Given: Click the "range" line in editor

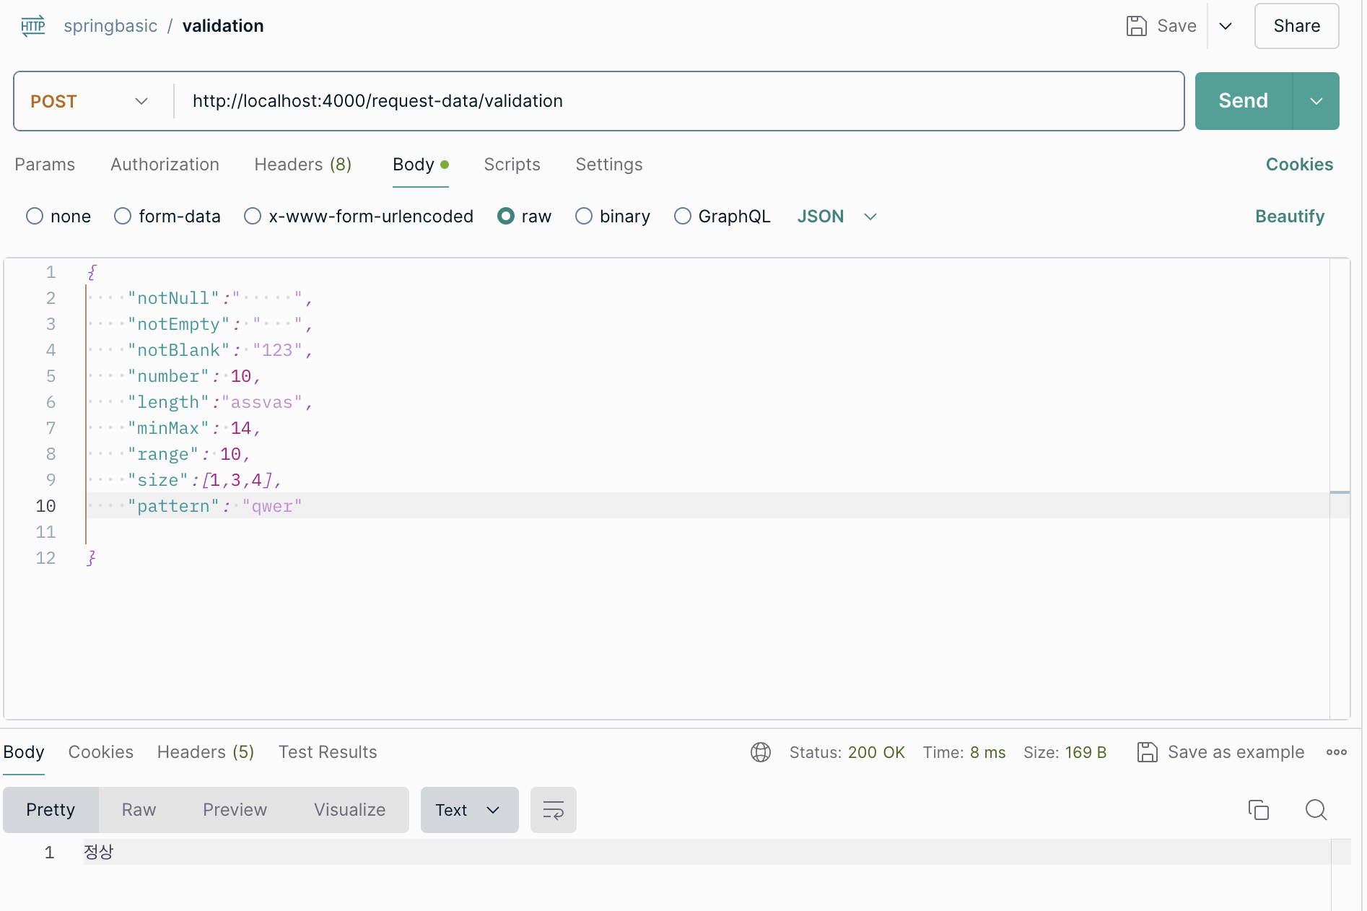Looking at the screenshot, I should (x=707, y=454).
